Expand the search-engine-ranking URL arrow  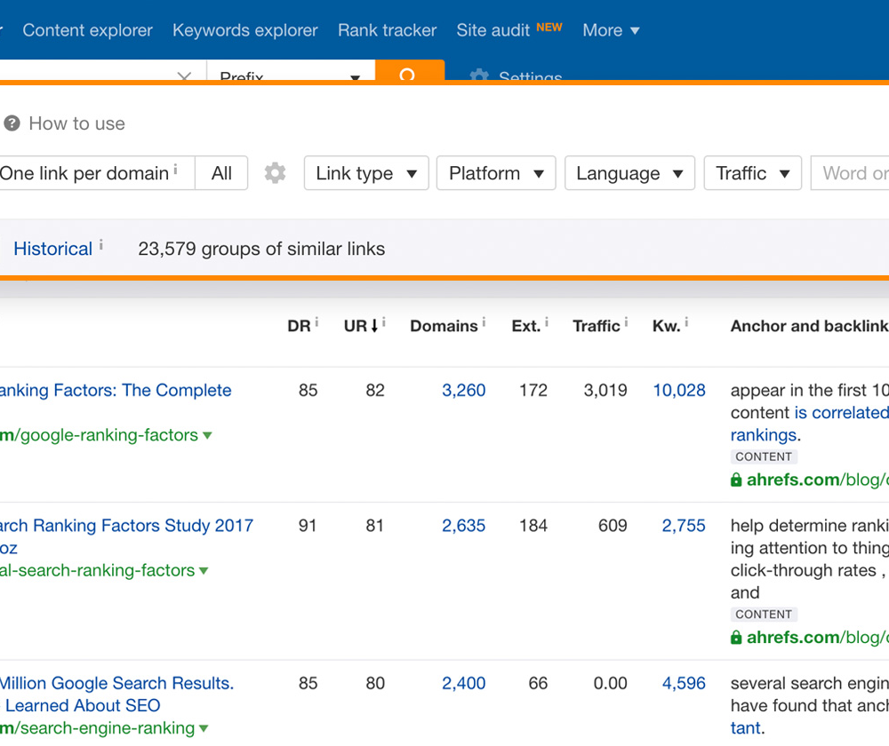pos(204,728)
